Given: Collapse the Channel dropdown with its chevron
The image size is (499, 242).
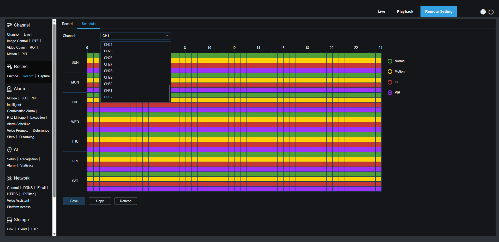Looking at the screenshot, I should [167, 36].
